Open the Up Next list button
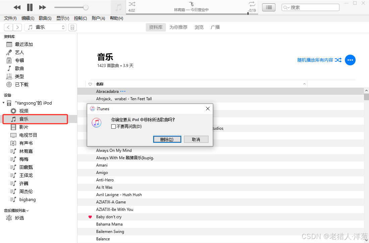369x243 pixels. (x=269, y=7)
